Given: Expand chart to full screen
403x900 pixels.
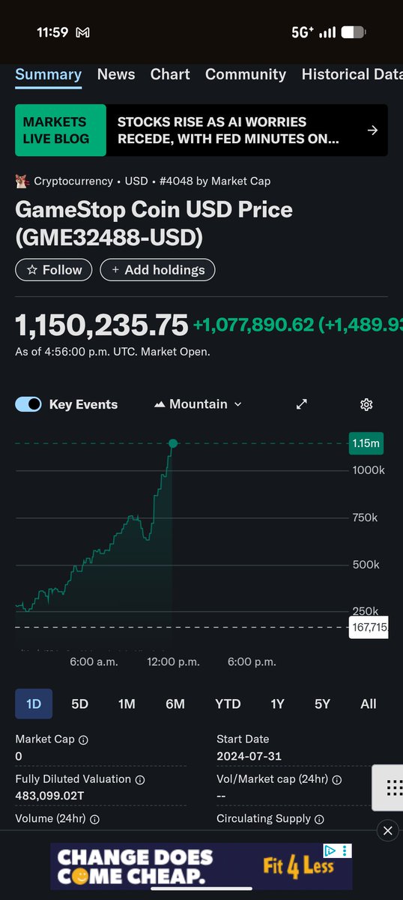Looking at the screenshot, I should (302, 404).
